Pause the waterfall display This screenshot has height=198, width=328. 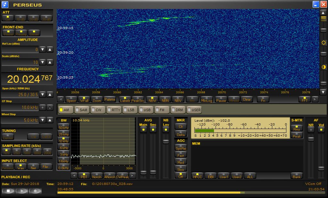pos(221,99)
